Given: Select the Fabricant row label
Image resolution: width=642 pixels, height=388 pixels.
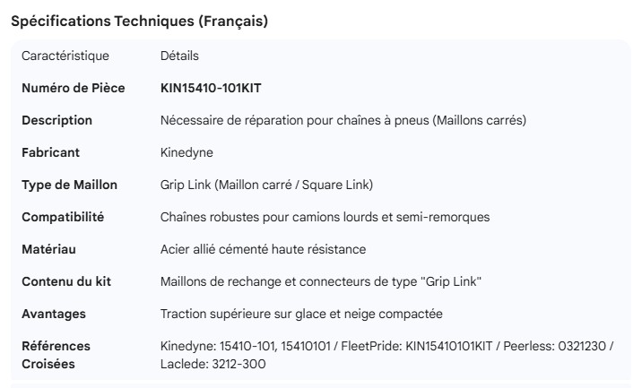Looking at the screenshot, I should pos(51,152).
